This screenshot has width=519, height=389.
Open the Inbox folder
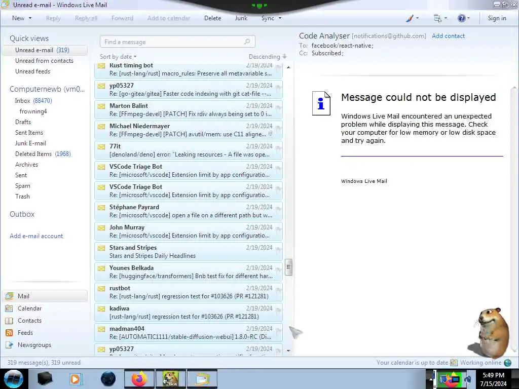pyautogui.click(x=33, y=101)
